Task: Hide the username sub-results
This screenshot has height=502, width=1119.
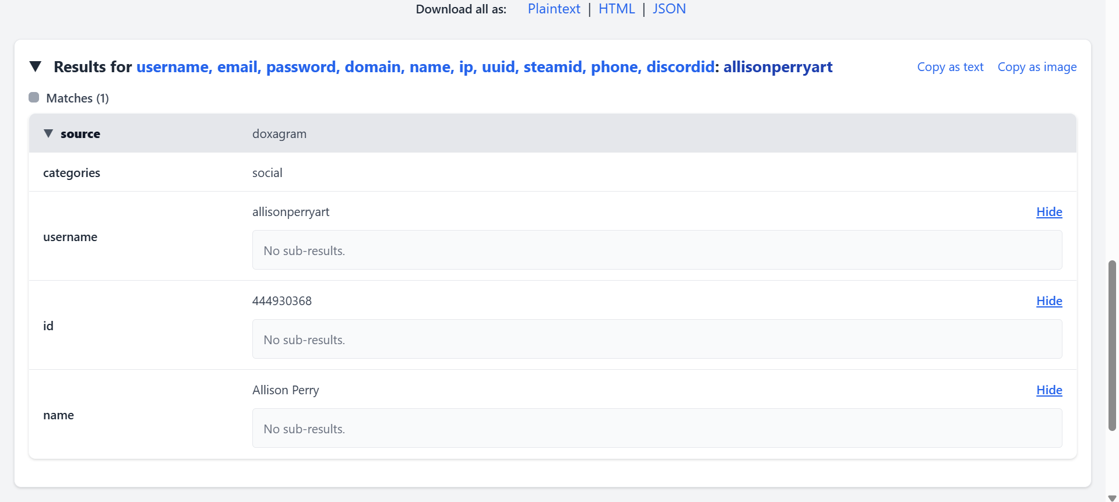Action: tap(1048, 212)
